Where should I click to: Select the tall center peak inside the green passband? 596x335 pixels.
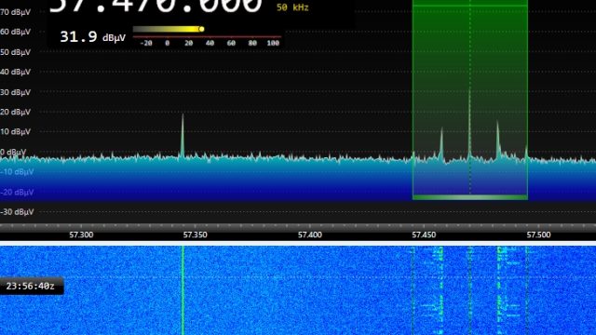[x=469, y=122]
